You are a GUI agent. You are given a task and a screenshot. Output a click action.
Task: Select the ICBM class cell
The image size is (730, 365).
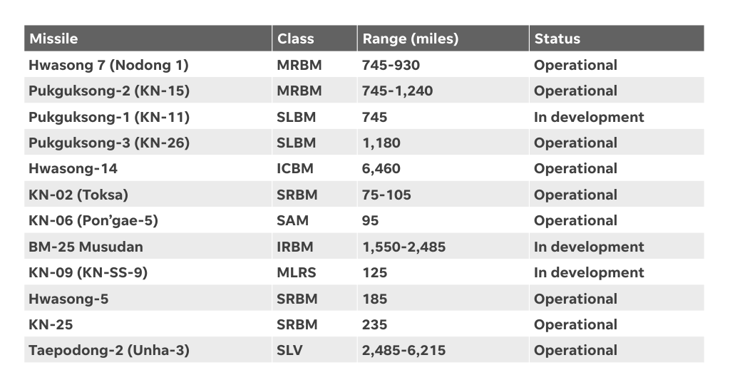click(295, 169)
